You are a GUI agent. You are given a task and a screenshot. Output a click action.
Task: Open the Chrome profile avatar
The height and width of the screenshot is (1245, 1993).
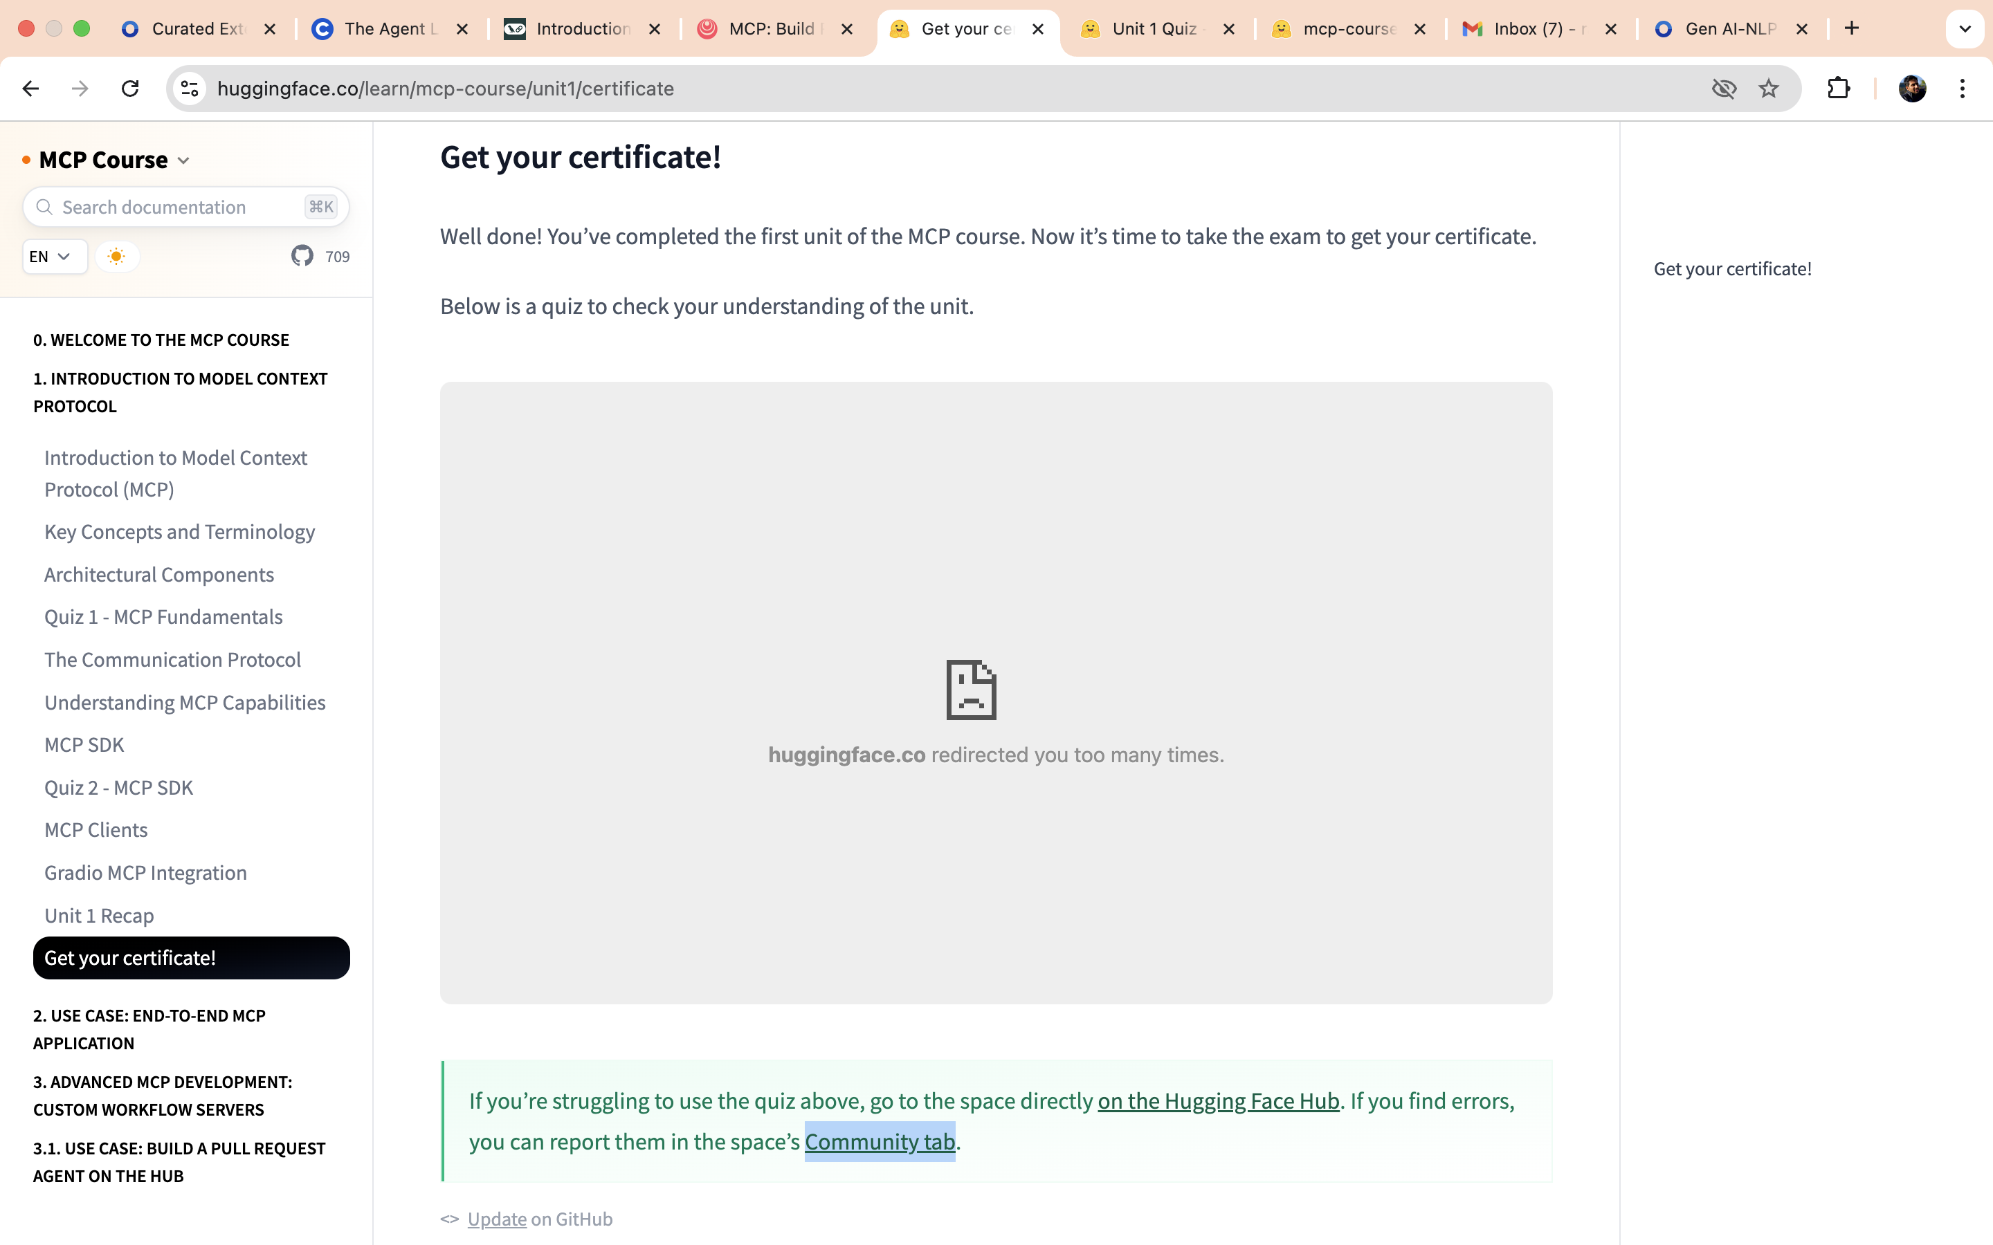click(1911, 88)
